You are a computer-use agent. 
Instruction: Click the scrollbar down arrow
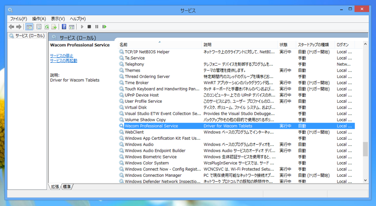[365, 180]
